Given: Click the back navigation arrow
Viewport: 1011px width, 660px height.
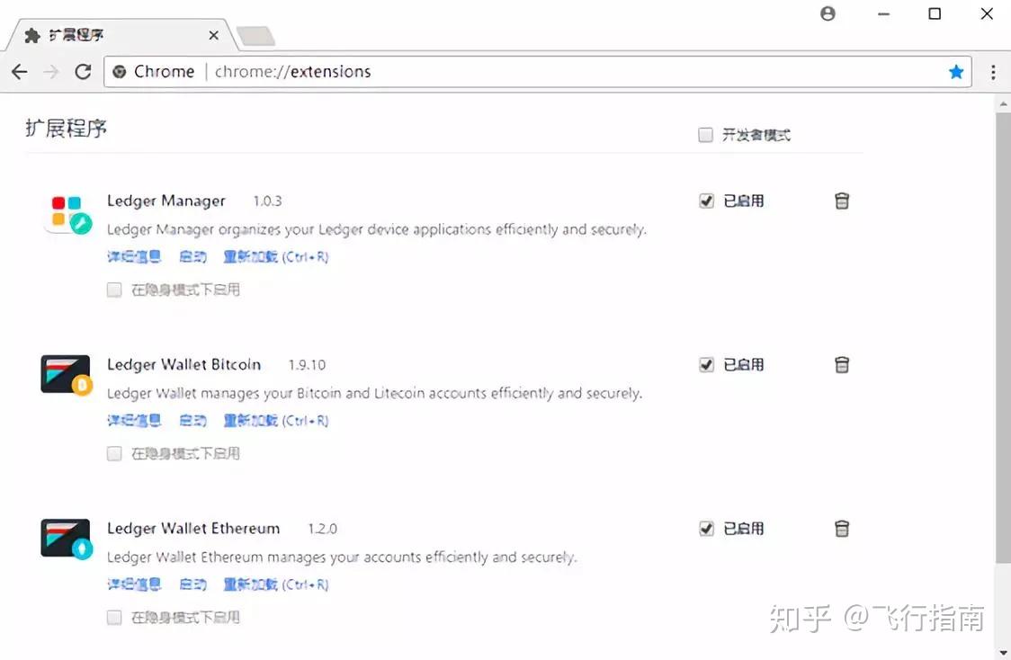Looking at the screenshot, I should pos(20,71).
